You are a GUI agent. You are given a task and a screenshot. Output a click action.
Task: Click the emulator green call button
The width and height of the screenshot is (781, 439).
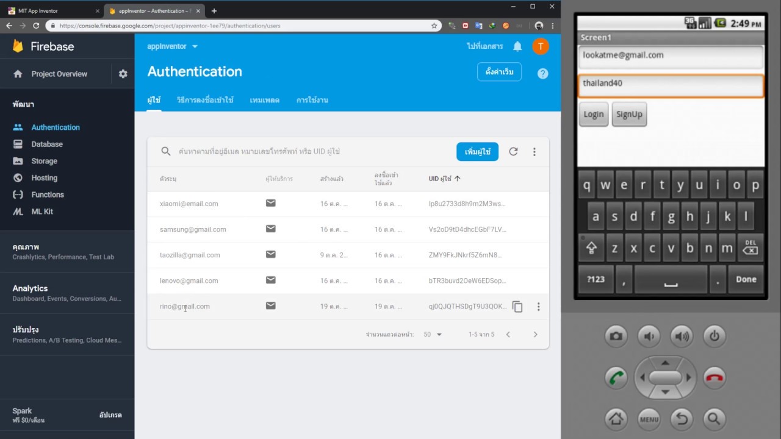[x=616, y=377]
